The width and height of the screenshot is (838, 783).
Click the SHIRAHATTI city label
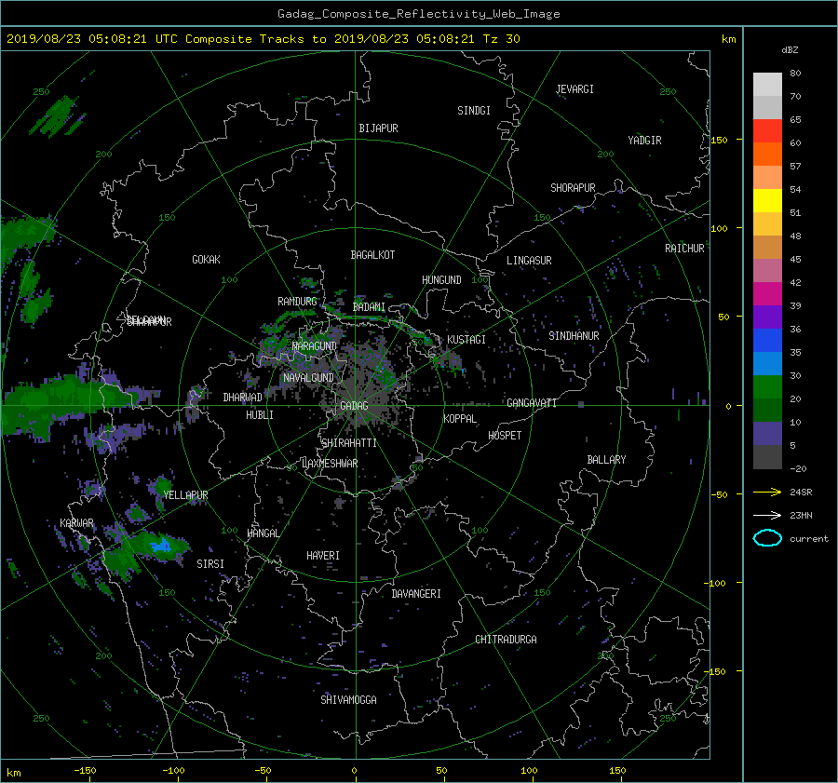(x=349, y=443)
